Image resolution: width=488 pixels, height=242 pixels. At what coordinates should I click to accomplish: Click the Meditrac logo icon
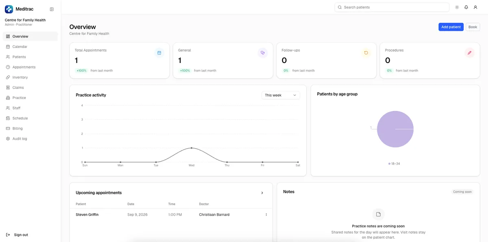[9, 9]
